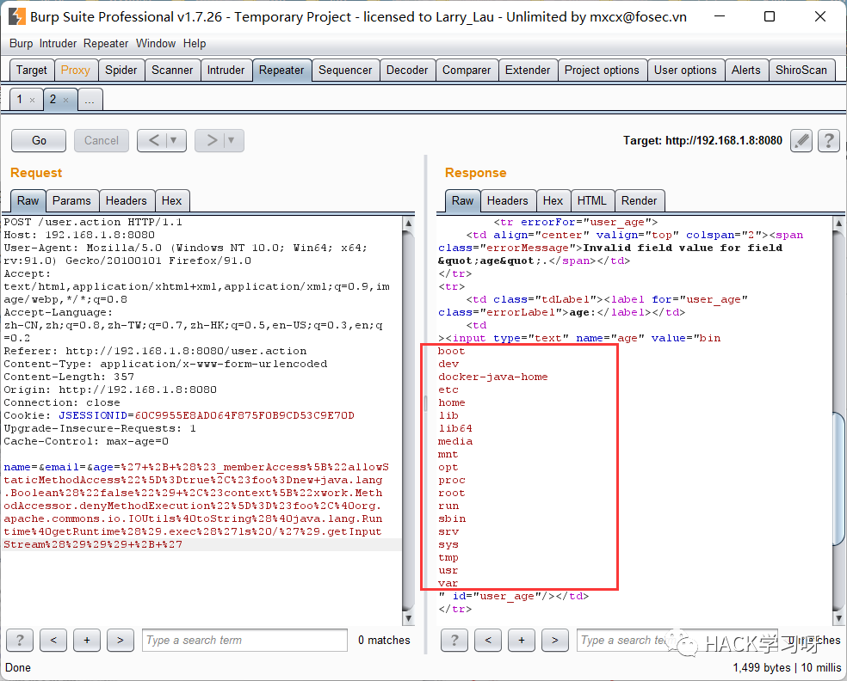
Task: Show request Hex view
Action: coord(172,200)
